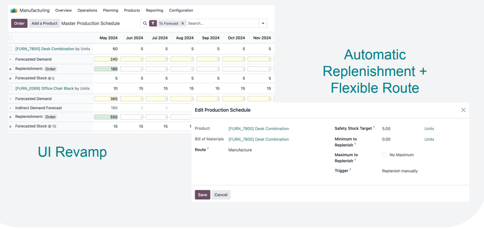Click the Jun 2024 column header
Viewport: 484px width, 229px height.
(x=134, y=38)
